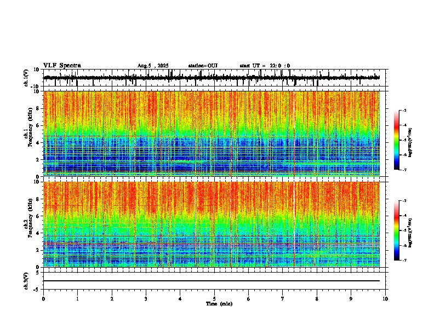434x335 pixels.
Task: Click the "ch.1(V)" vertical axis label
Action: click(26, 78)
